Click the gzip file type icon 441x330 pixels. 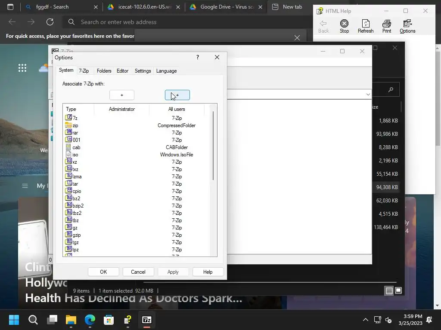pyautogui.click(x=68, y=234)
